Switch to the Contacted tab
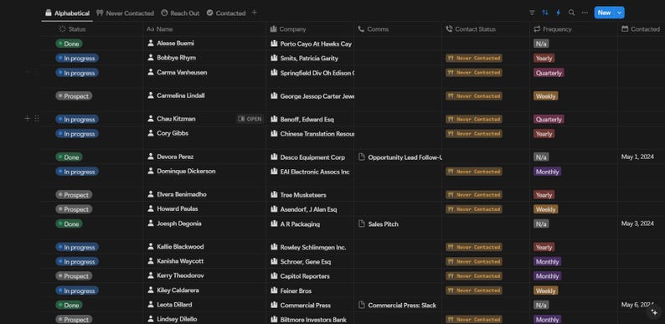 pos(226,13)
